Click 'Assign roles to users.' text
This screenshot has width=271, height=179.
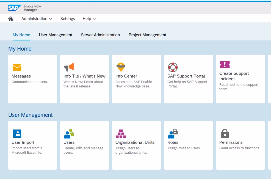pos(184,148)
